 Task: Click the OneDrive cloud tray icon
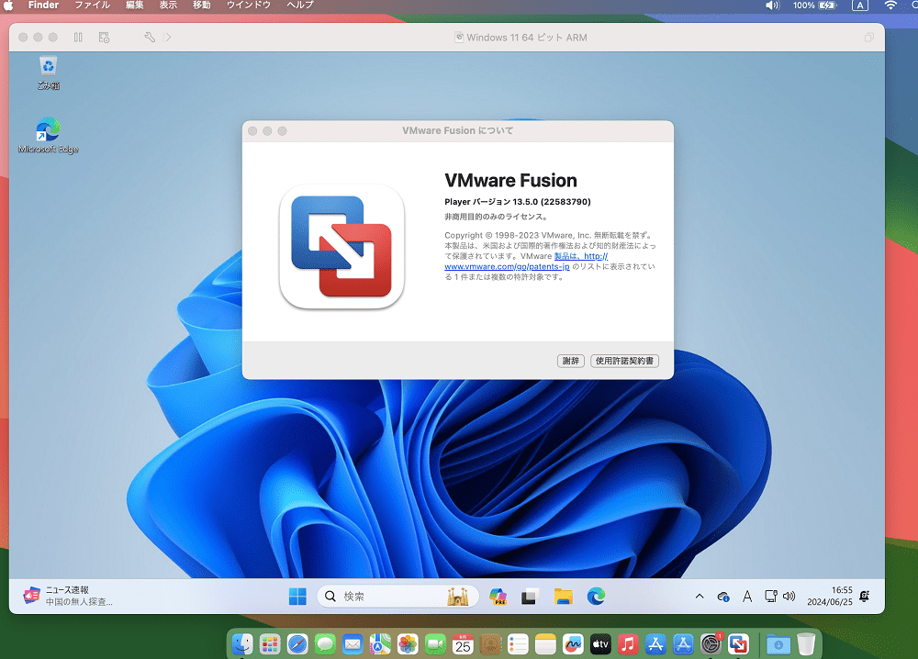723,597
